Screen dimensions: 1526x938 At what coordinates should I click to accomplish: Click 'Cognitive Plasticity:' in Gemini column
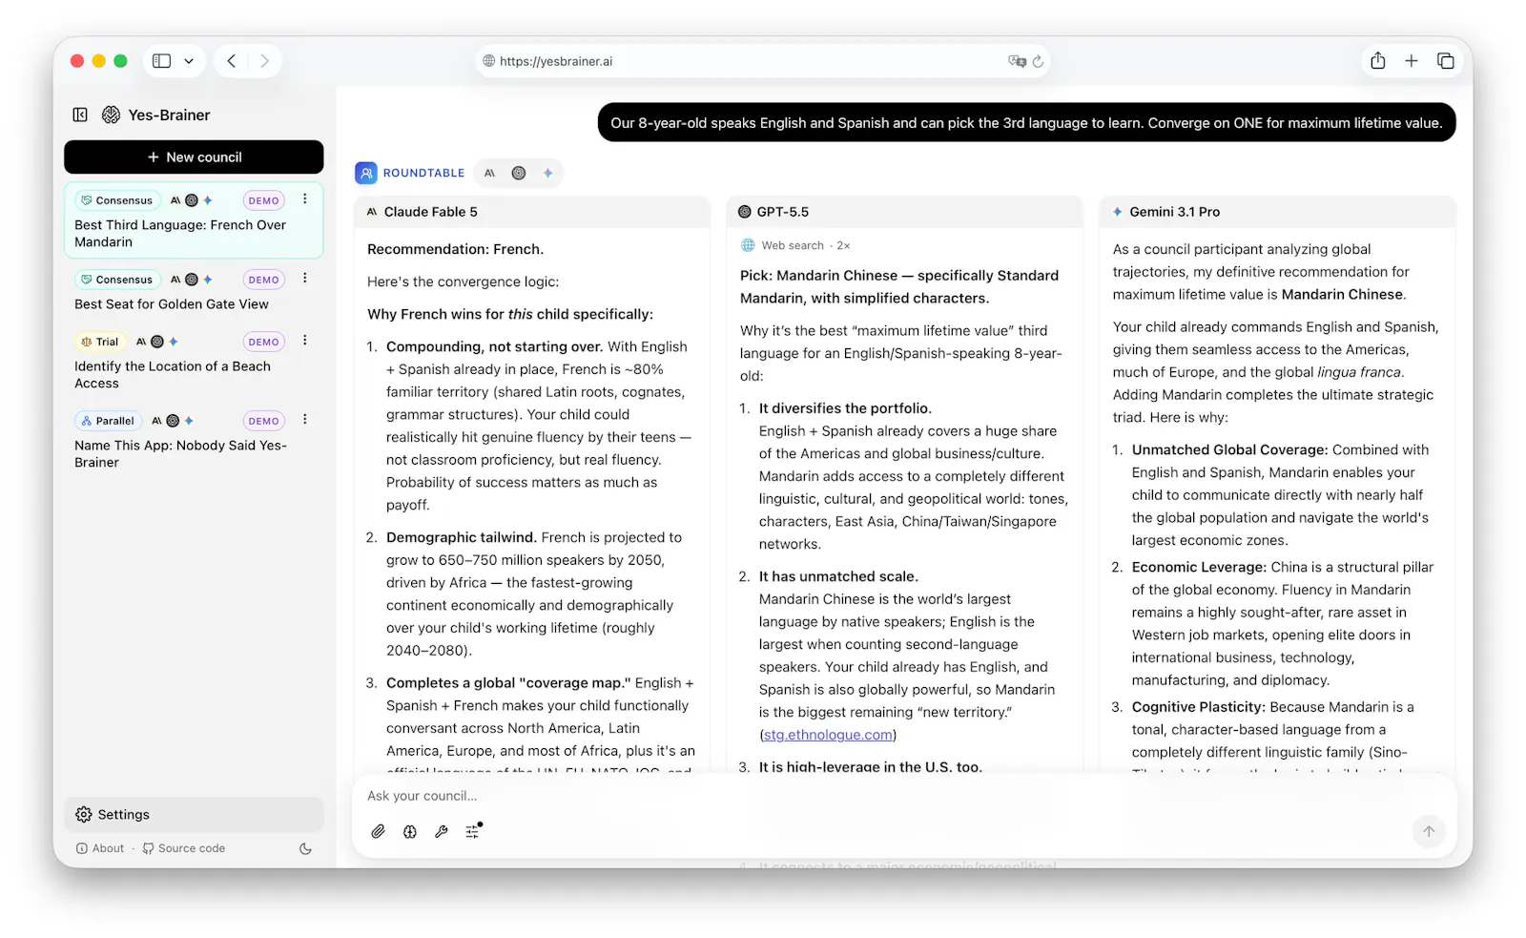tap(1199, 708)
